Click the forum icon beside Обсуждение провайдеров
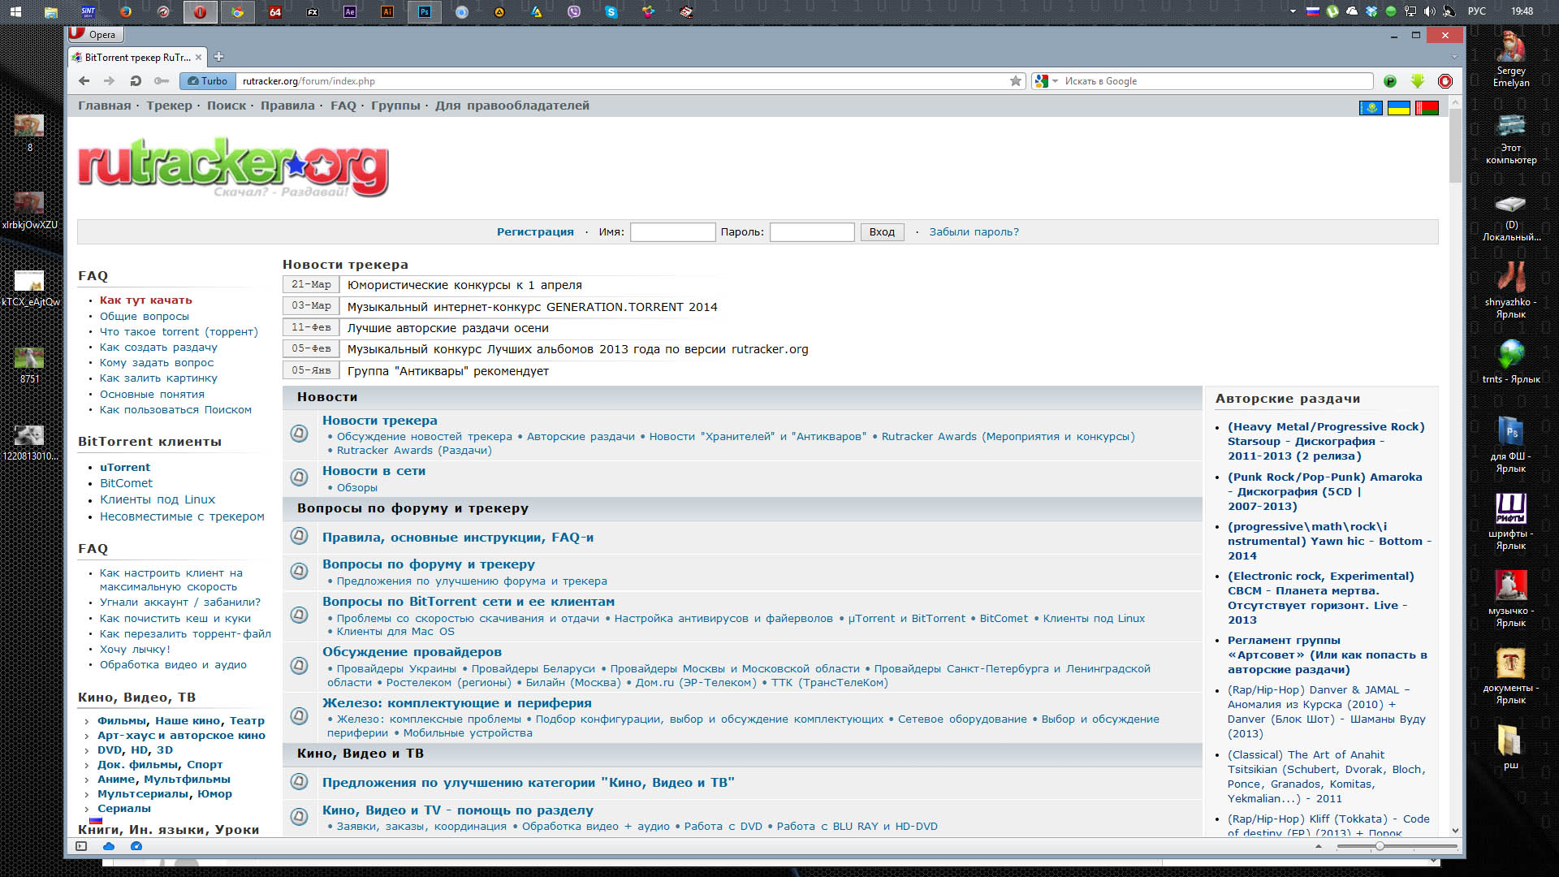 pyautogui.click(x=299, y=666)
